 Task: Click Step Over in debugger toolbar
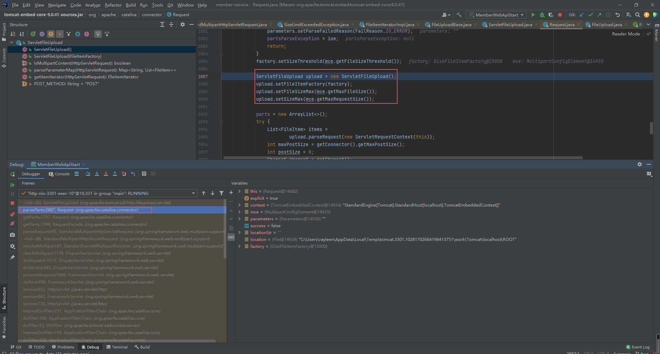point(88,174)
